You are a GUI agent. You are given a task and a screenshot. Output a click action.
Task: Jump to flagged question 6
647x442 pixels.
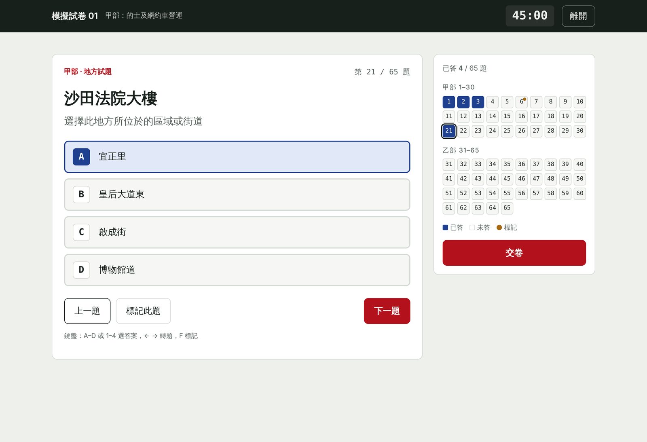click(x=522, y=102)
